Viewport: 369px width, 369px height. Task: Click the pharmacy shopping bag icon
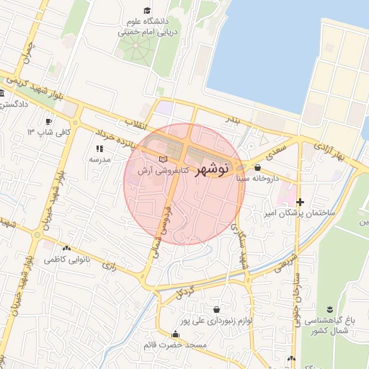click(257, 167)
